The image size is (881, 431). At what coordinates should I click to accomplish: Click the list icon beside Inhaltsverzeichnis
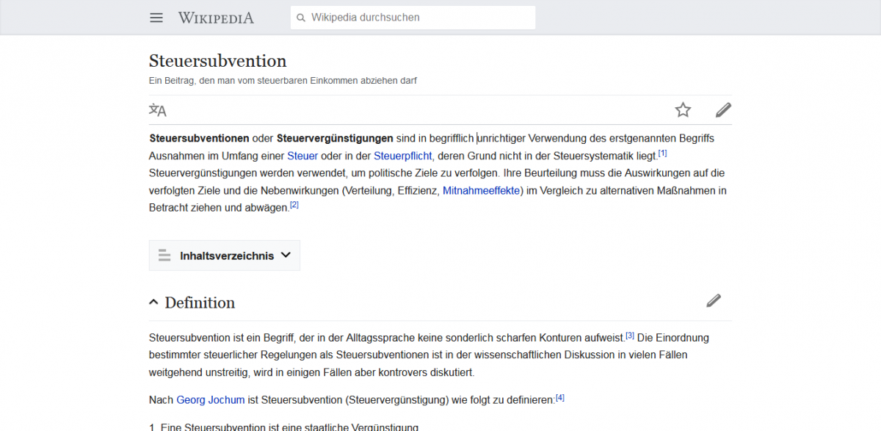(164, 256)
